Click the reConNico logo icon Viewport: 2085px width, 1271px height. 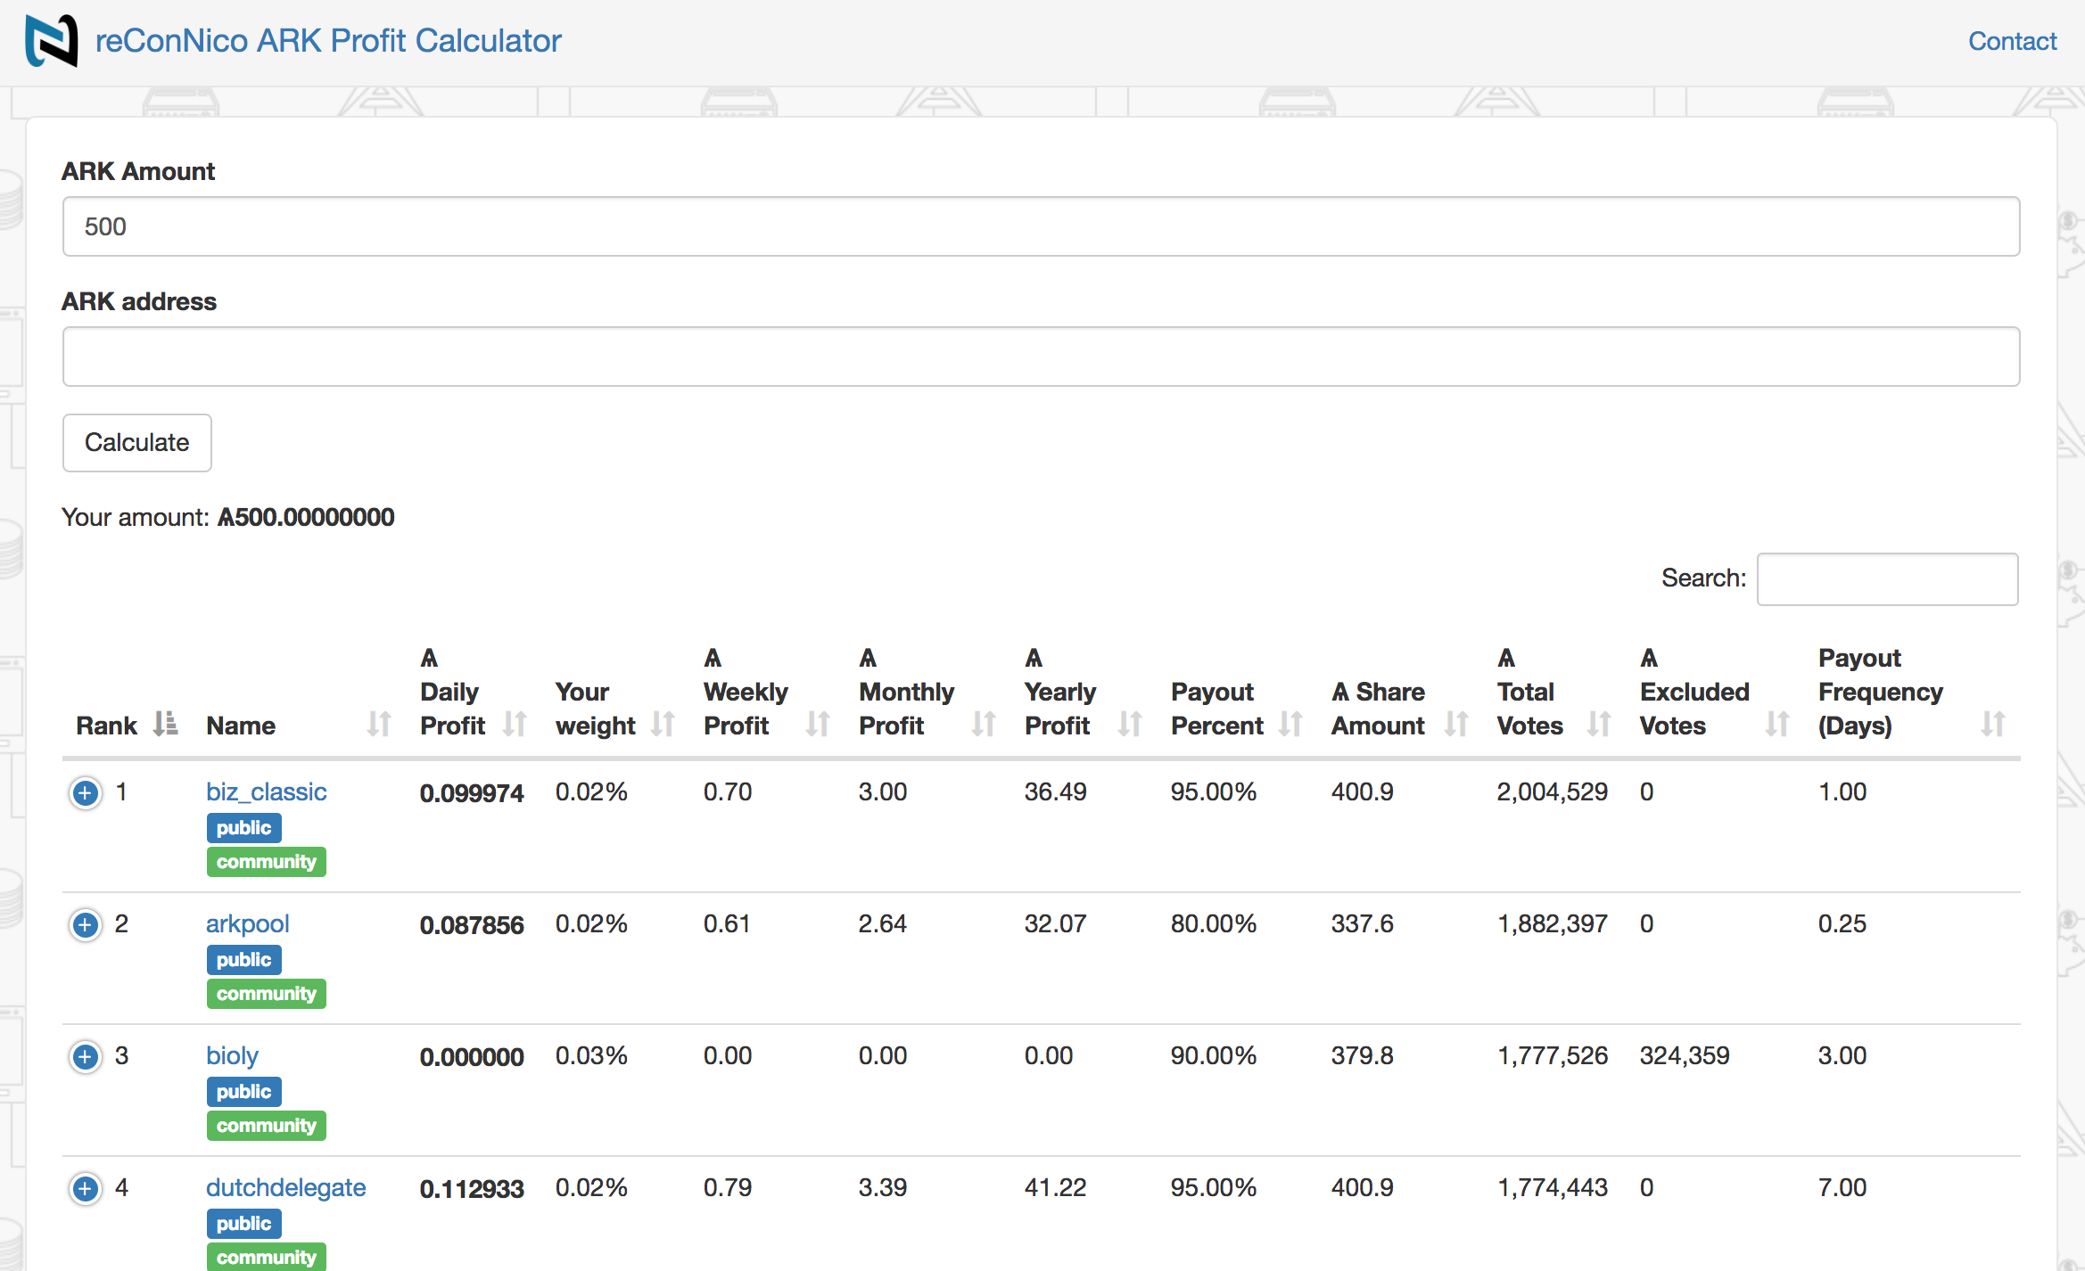pos(51,41)
